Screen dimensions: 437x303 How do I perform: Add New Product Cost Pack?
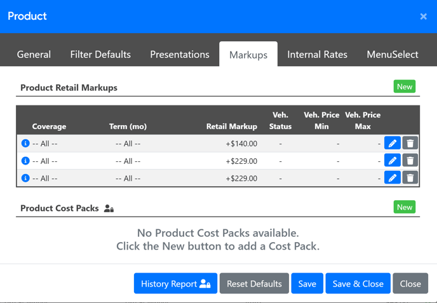point(405,207)
